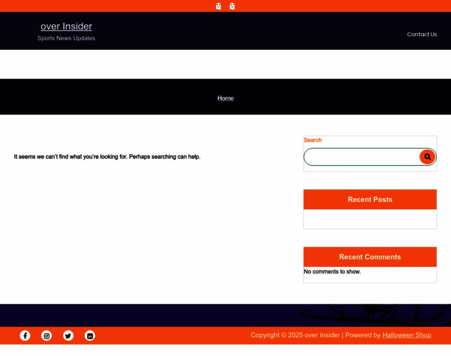Go to Contact Us menu item

click(422, 34)
